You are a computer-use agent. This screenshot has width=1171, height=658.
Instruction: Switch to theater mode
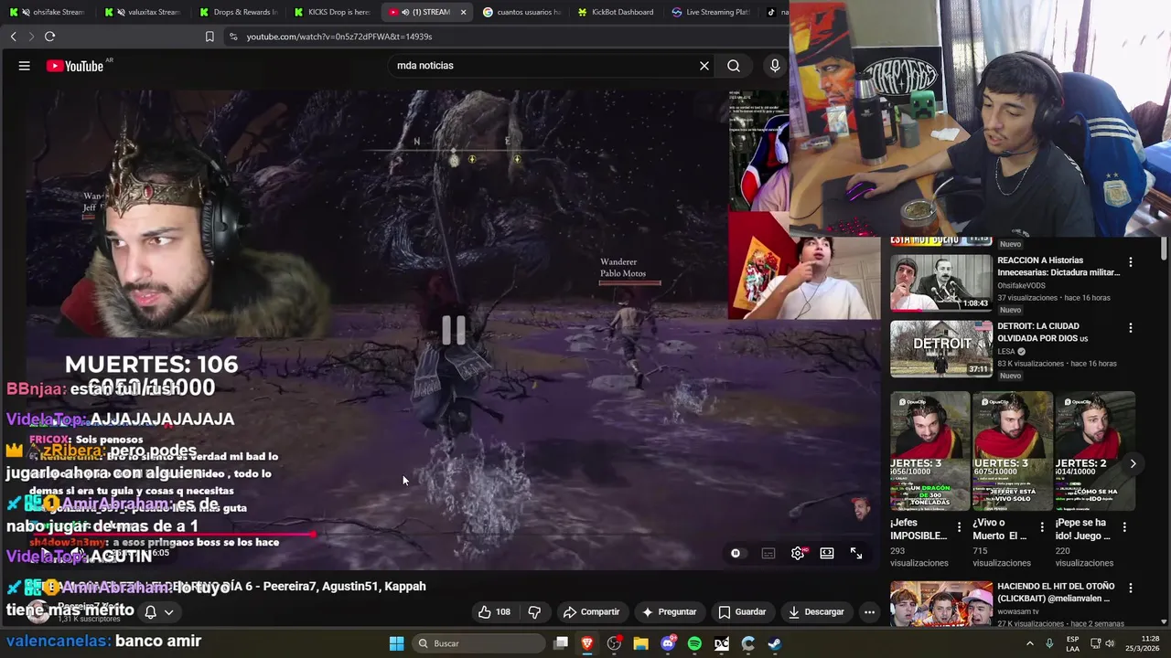click(x=827, y=553)
